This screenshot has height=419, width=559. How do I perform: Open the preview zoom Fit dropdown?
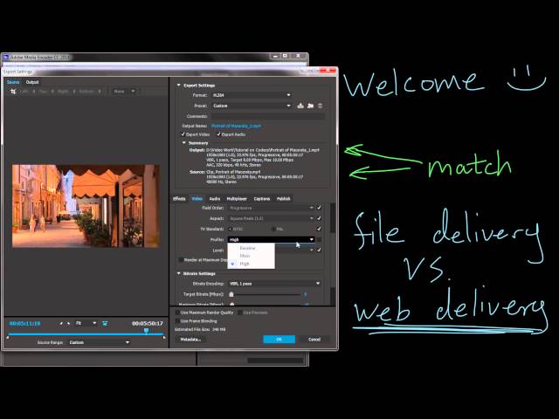tap(86, 323)
